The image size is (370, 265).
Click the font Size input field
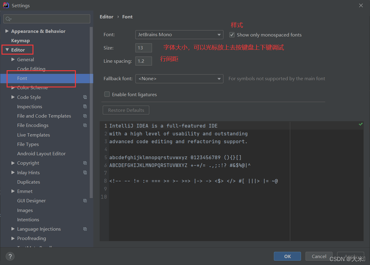[144, 48]
